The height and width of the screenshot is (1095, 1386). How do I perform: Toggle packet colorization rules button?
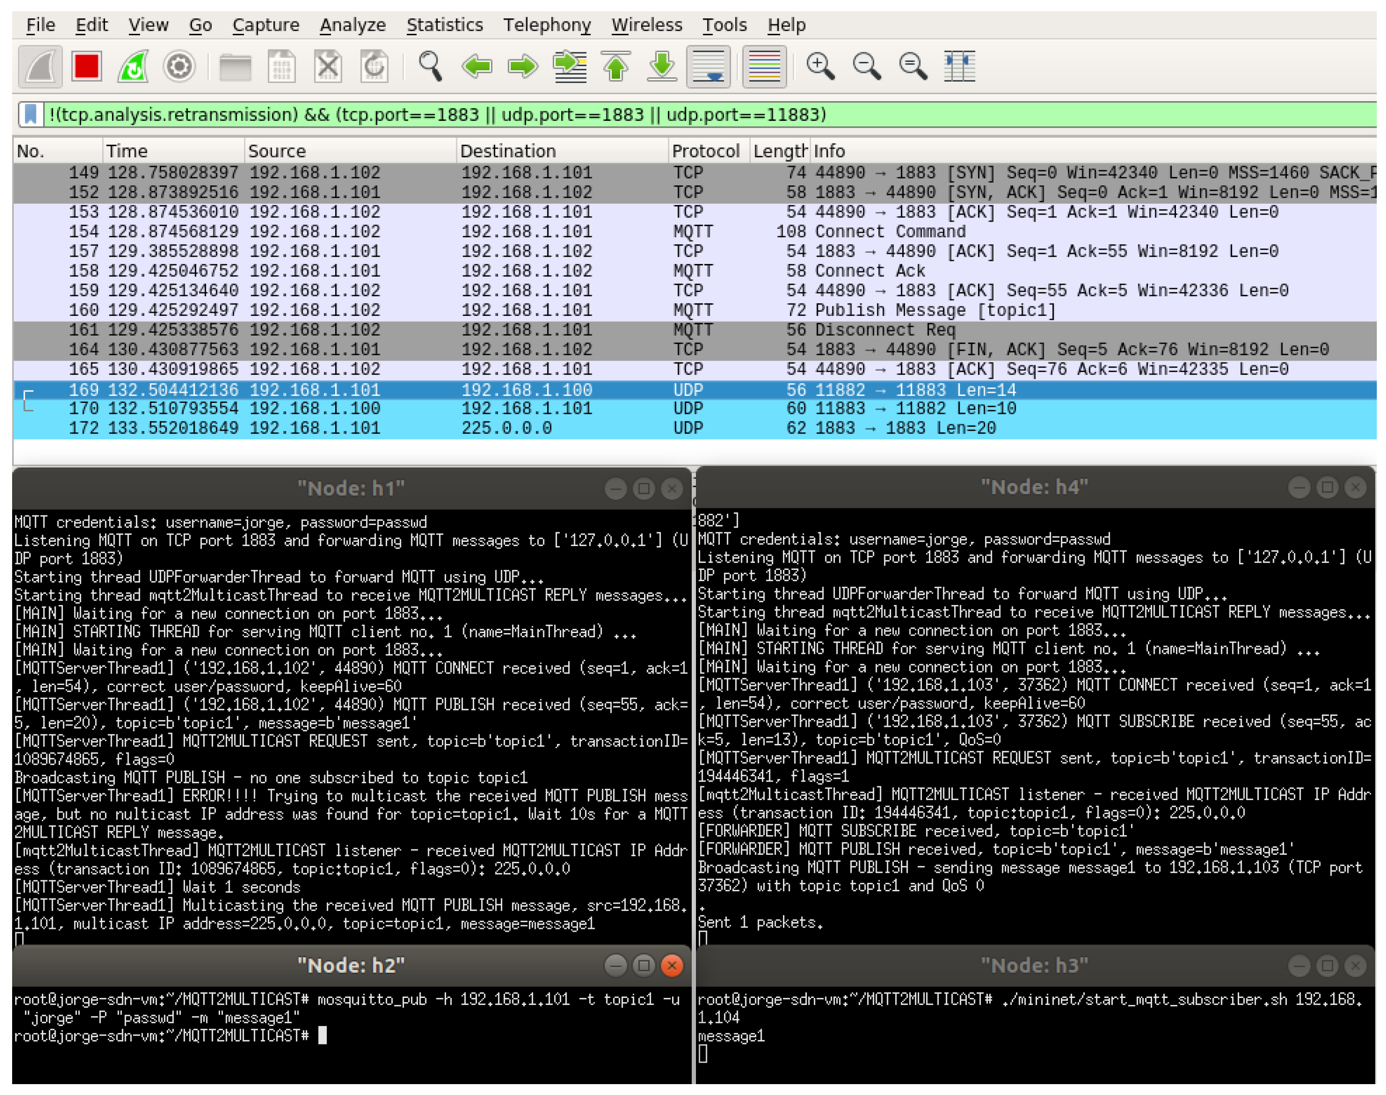pos(764,66)
